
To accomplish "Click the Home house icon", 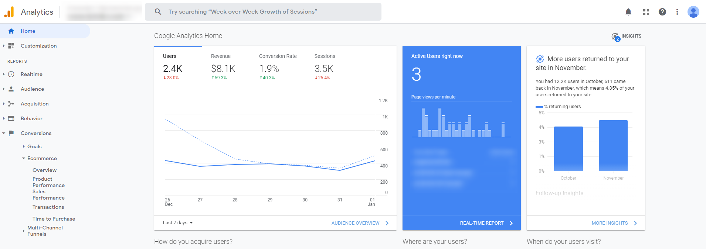I will (x=11, y=31).
